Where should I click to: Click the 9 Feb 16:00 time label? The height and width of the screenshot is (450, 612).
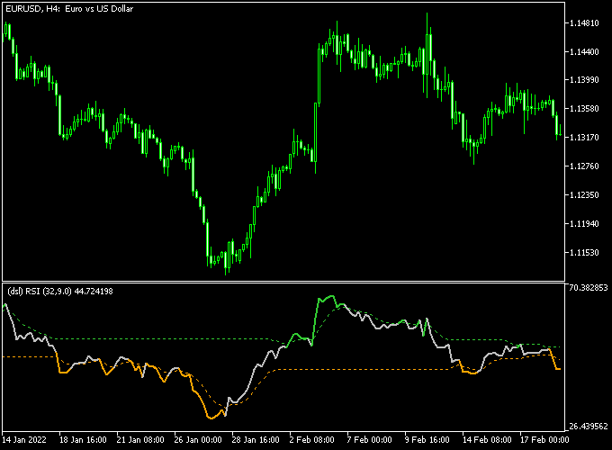pos(427,440)
